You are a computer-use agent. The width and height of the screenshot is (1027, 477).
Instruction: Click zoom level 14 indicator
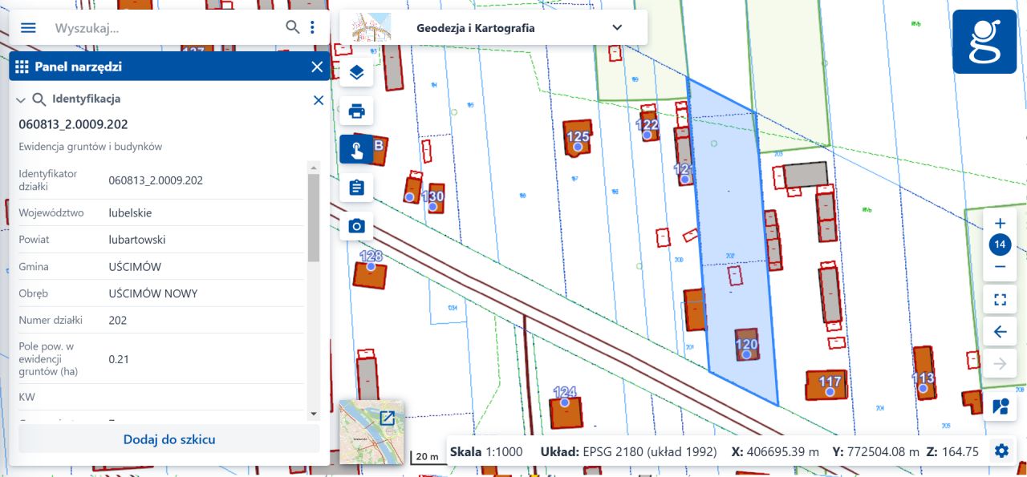[1000, 245]
